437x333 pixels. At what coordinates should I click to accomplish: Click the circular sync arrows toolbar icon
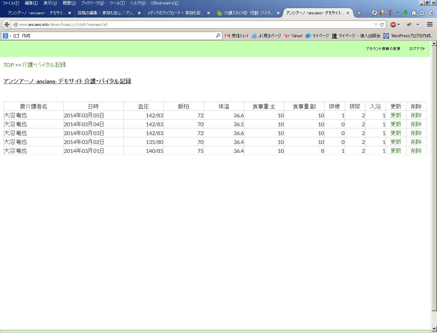[x=375, y=13]
